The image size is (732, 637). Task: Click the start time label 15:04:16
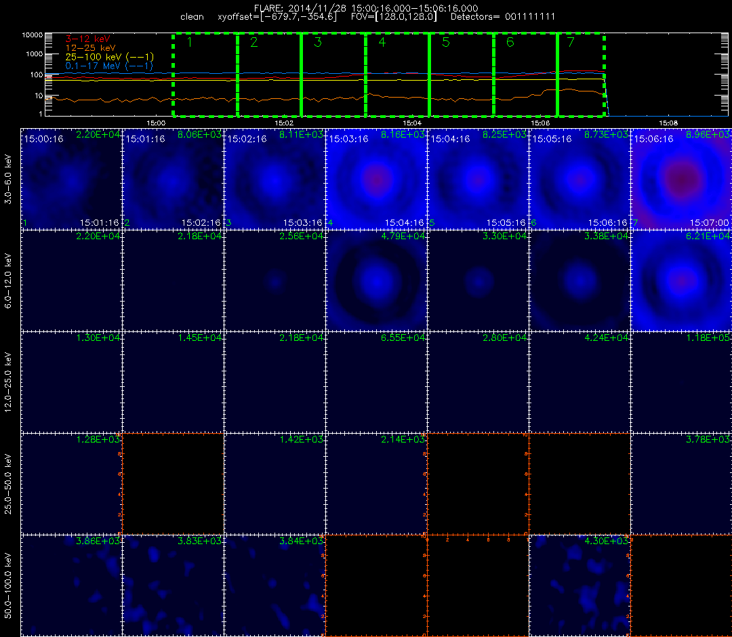point(450,139)
